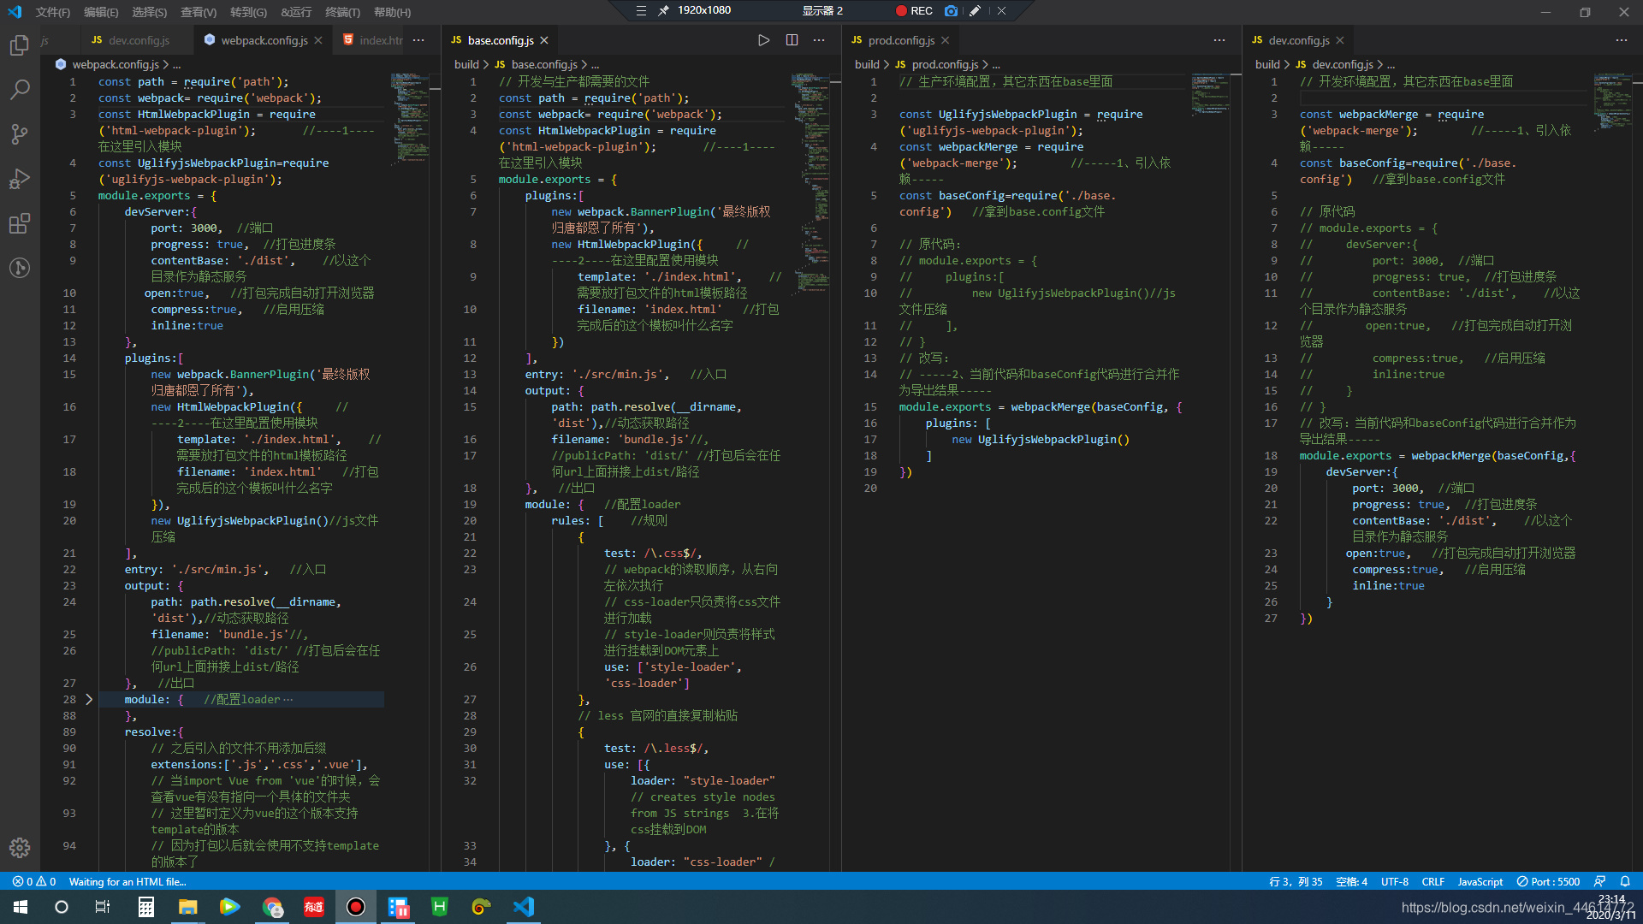Close the webpack.config.js tab
This screenshot has width=1643, height=924.
pyautogui.click(x=318, y=40)
